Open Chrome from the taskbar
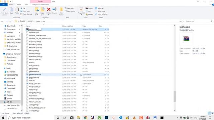The height and width of the screenshot is (120, 214). (86, 118)
